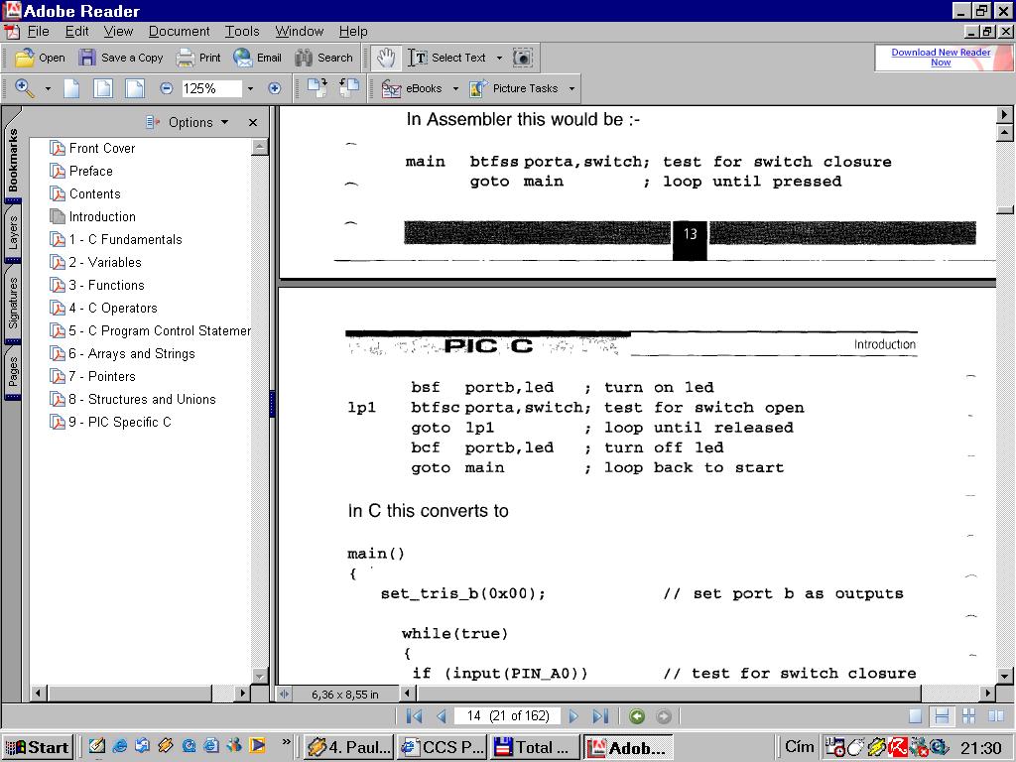Go back to the previous view
This screenshot has height=762, width=1016.
pyautogui.click(x=637, y=716)
